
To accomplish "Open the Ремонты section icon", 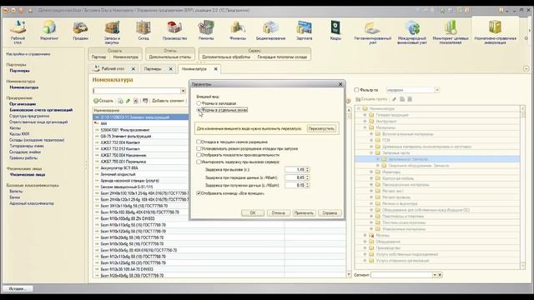I will [x=206, y=31].
